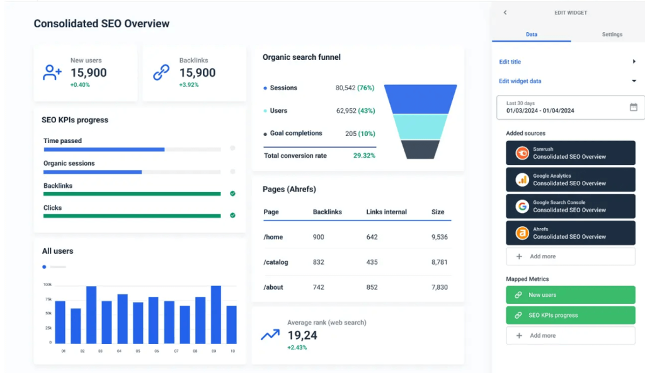
Task: Click the Clicks green progress bar
Action: point(132,215)
